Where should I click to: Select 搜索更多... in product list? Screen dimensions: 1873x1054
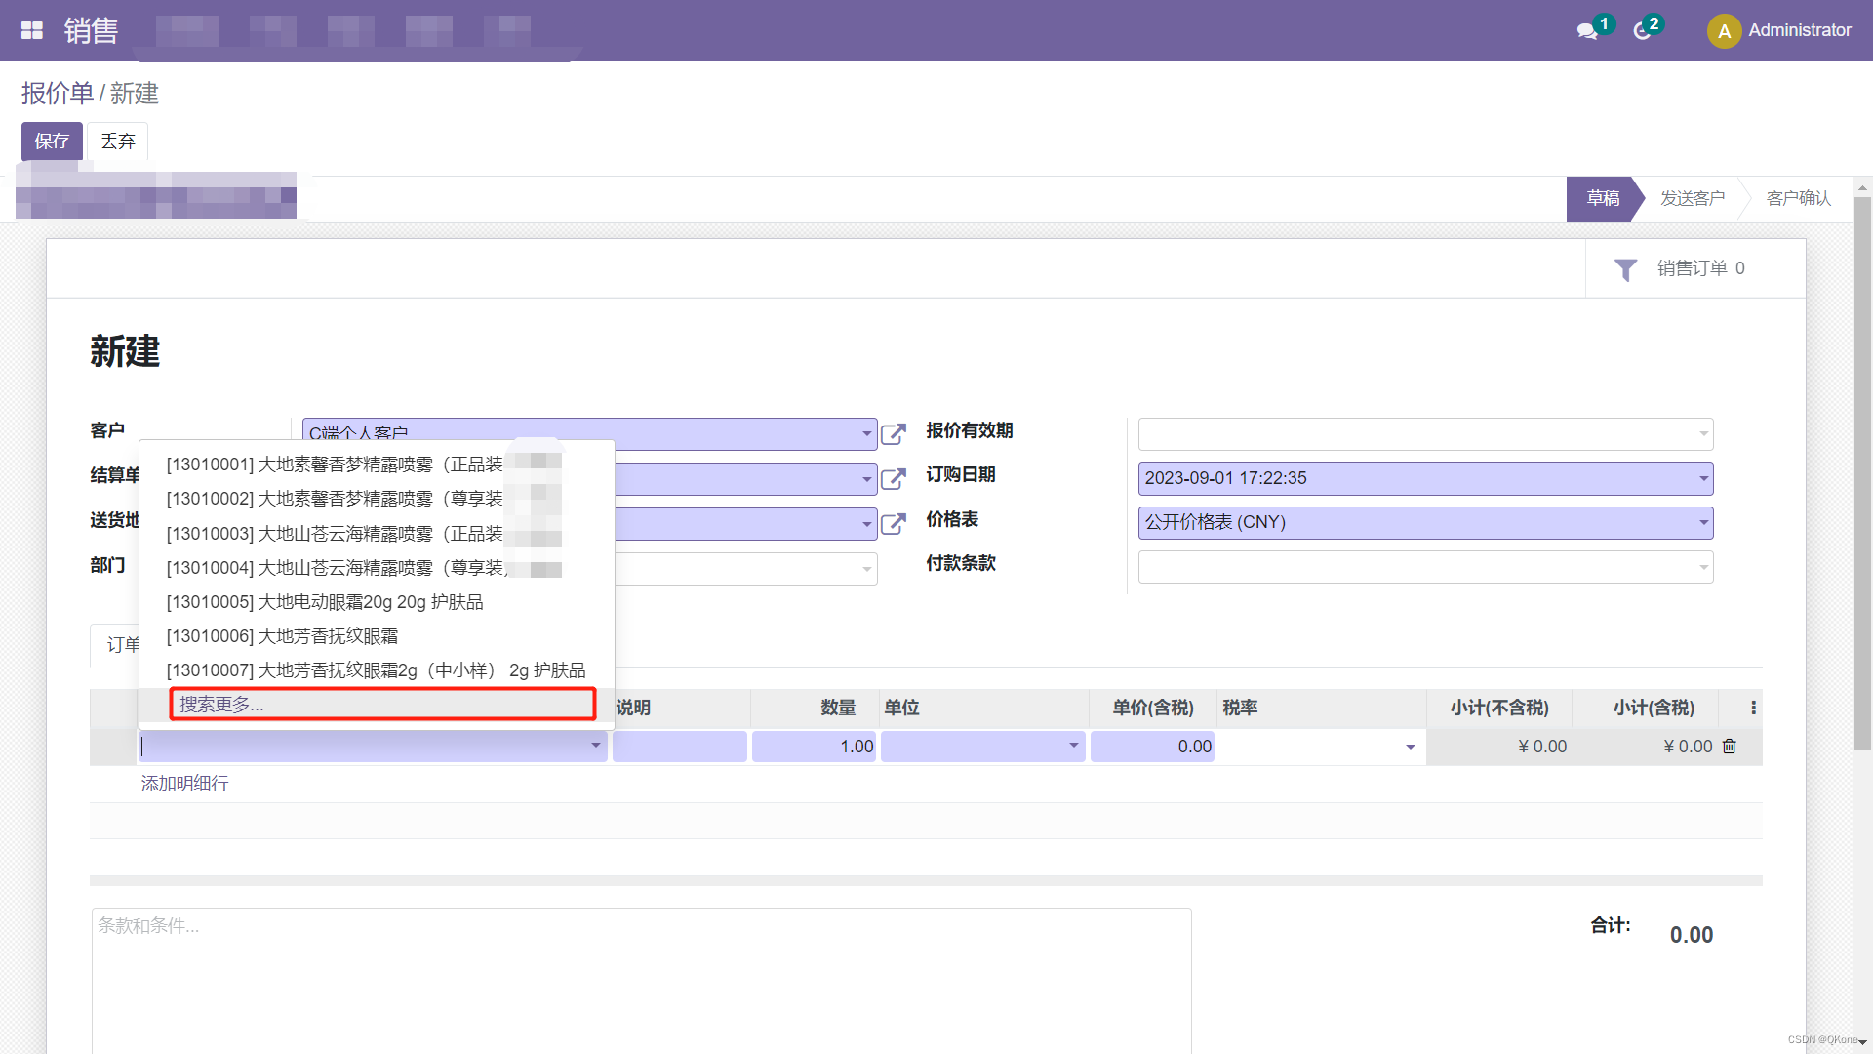point(382,704)
